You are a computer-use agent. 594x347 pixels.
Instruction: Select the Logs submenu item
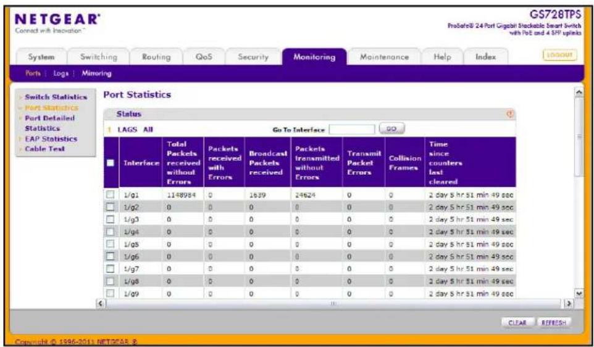[61, 73]
